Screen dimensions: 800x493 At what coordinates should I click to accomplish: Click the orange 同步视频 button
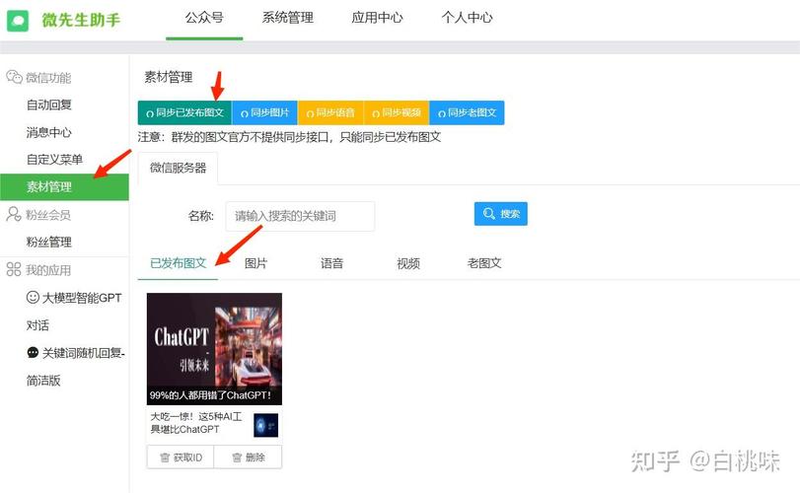pyautogui.click(x=397, y=112)
